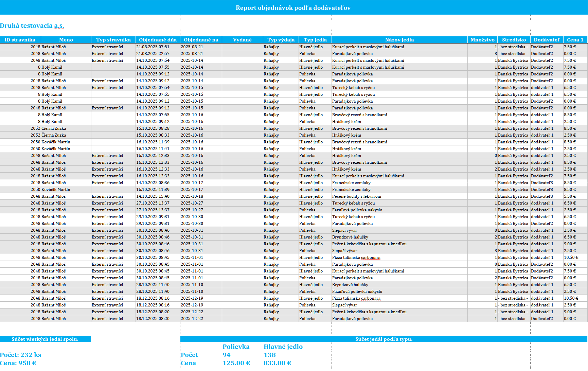Image resolution: width=588 pixels, height=371 pixels.
Task: Select the "Vydané" column header
Action: [x=243, y=40]
